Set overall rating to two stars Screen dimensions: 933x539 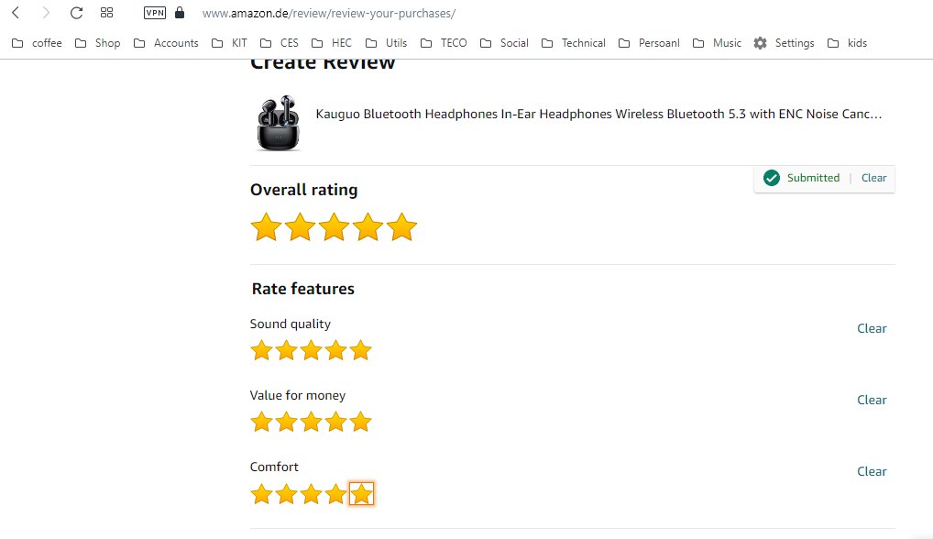300,227
